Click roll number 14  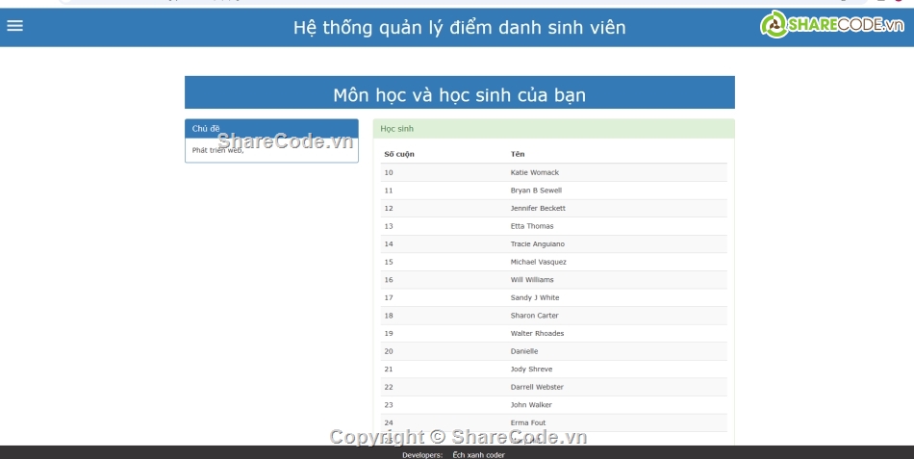[389, 243]
